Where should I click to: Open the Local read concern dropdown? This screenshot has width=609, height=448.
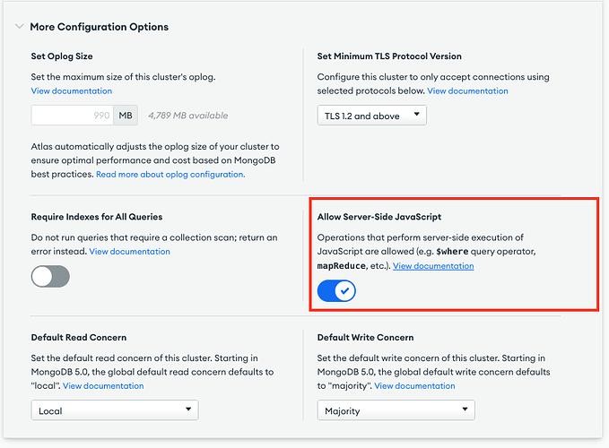point(114,410)
